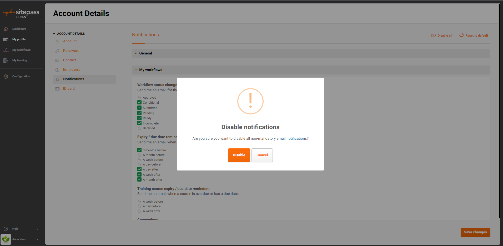
Task: Toggle A day after checkbox
Action: [139, 169]
